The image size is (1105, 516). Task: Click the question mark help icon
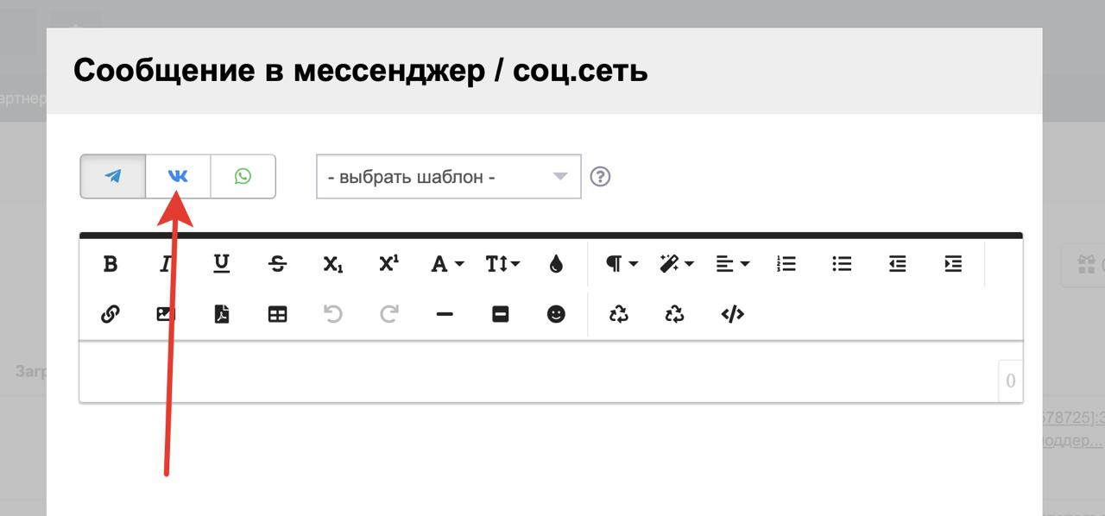(600, 177)
